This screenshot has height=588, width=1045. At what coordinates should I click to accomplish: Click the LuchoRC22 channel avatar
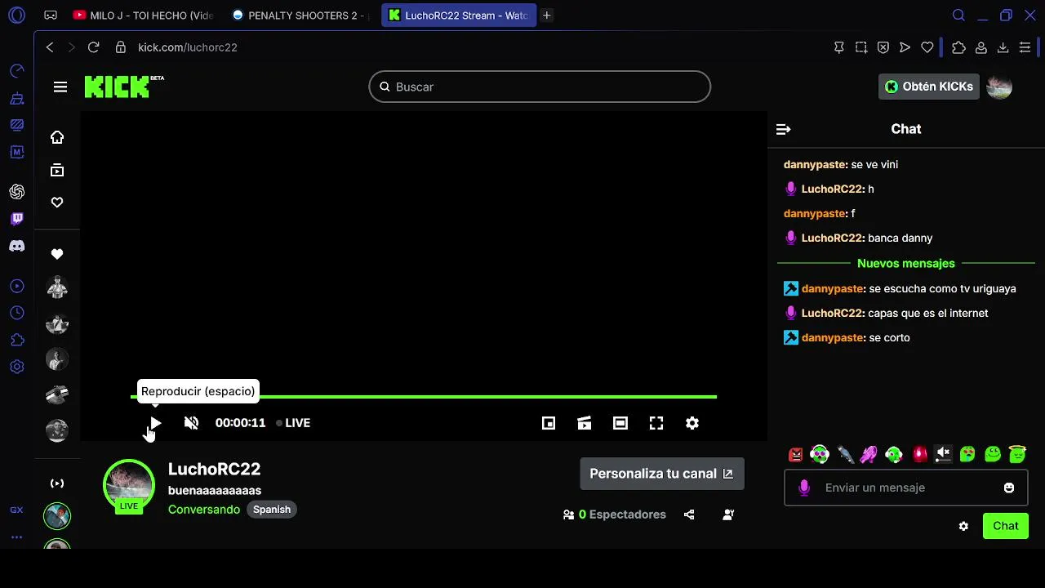click(x=129, y=485)
